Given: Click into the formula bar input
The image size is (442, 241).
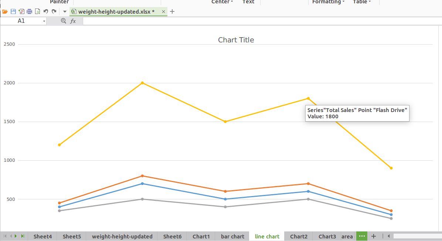Looking at the screenshot, I should 262,21.
